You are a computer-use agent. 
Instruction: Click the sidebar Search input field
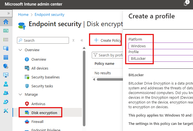pyautogui.click(x=44, y=40)
